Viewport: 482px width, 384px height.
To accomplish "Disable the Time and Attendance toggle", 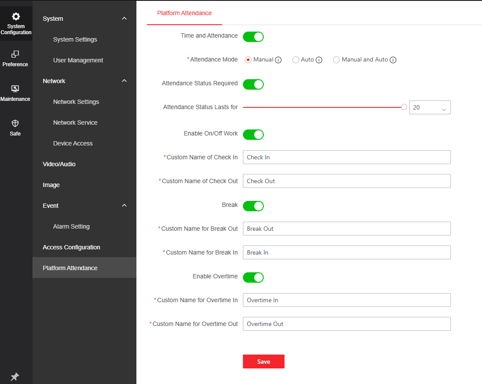I will tap(253, 37).
